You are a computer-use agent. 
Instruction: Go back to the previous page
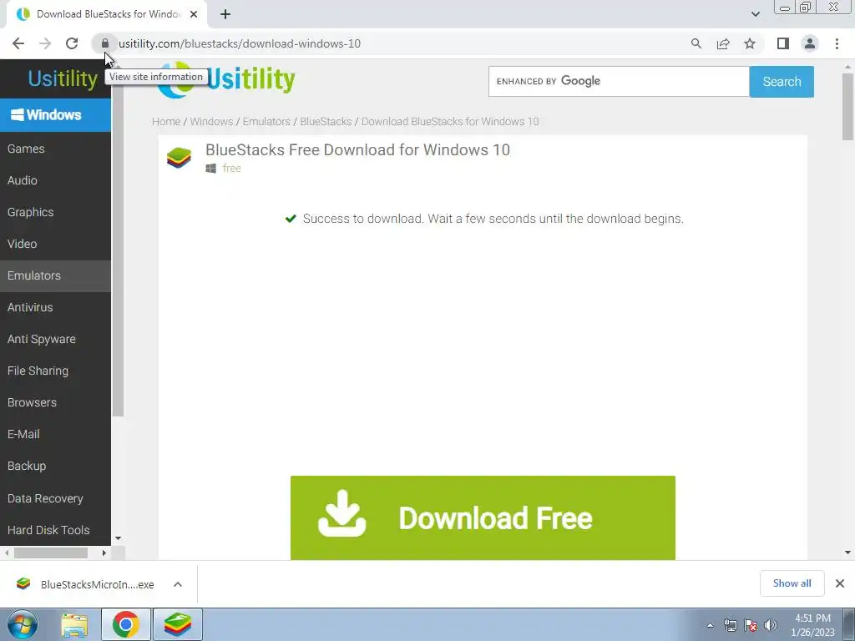coord(18,43)
